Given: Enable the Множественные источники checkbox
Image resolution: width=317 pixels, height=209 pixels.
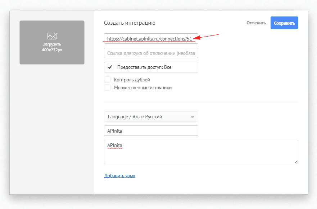Looking at the screenshot, I should pos(107,87).
